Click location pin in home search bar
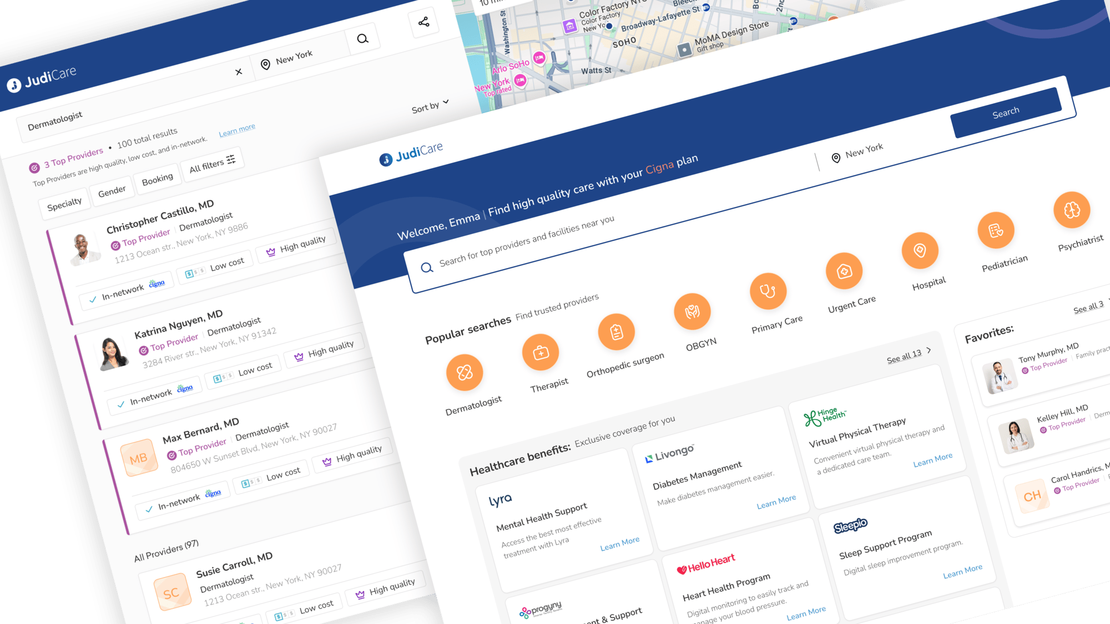 (836, 158)
